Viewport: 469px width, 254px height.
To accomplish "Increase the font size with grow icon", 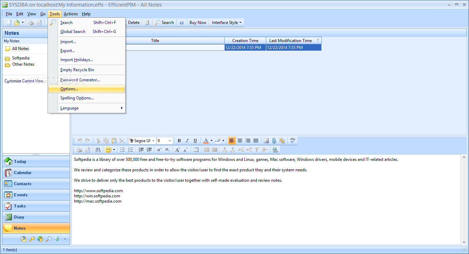I will click(x=177, y=150).
